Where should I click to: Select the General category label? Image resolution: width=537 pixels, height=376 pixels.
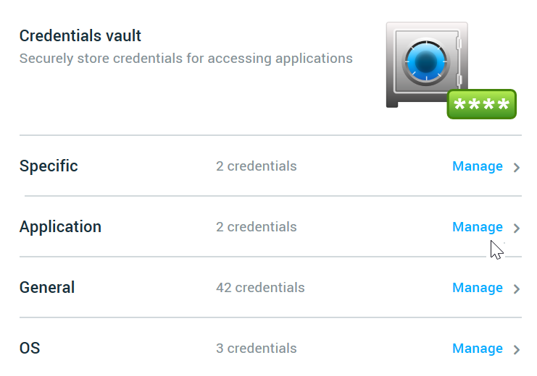(47, 288)
